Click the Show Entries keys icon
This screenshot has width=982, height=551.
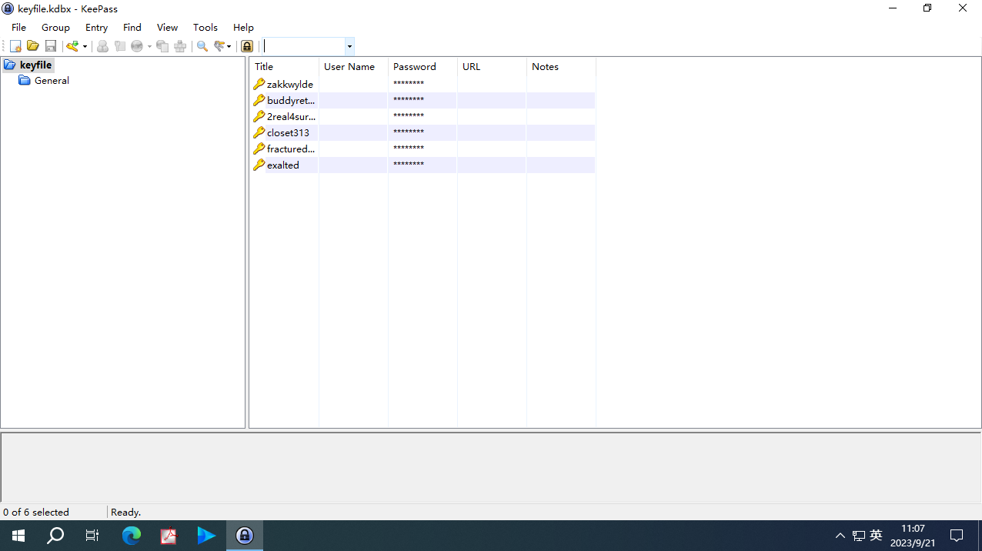pos(220,46)
